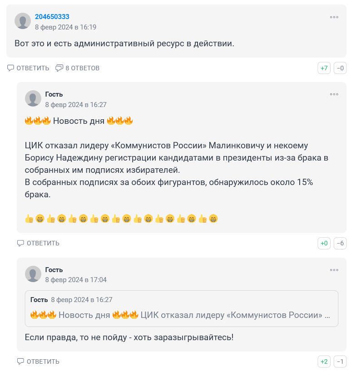Downvote the 204650333 comment (−0)
This screenshot has width=356, height=371.
(x=340, y=68)
